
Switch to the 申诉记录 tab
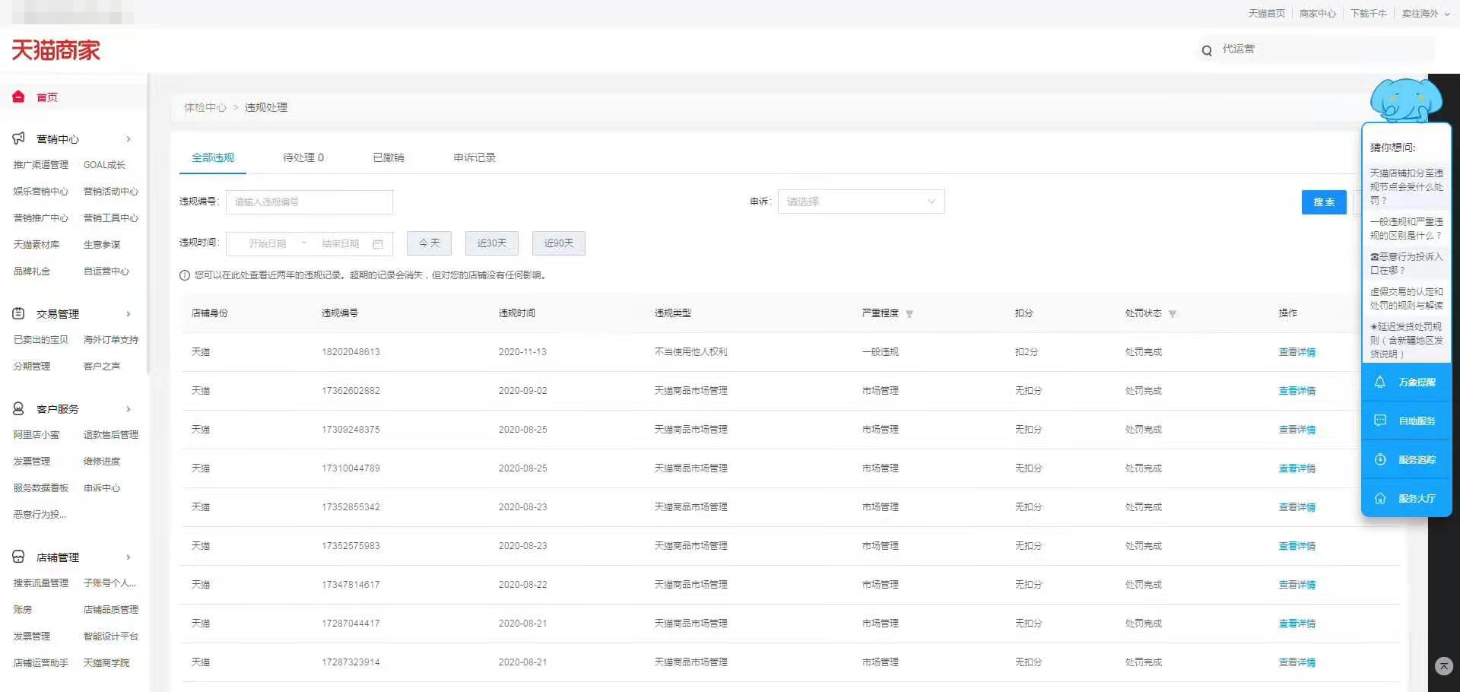(x=474, y=157)
